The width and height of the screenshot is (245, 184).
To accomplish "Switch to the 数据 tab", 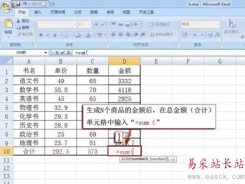I will pos(94,12).
